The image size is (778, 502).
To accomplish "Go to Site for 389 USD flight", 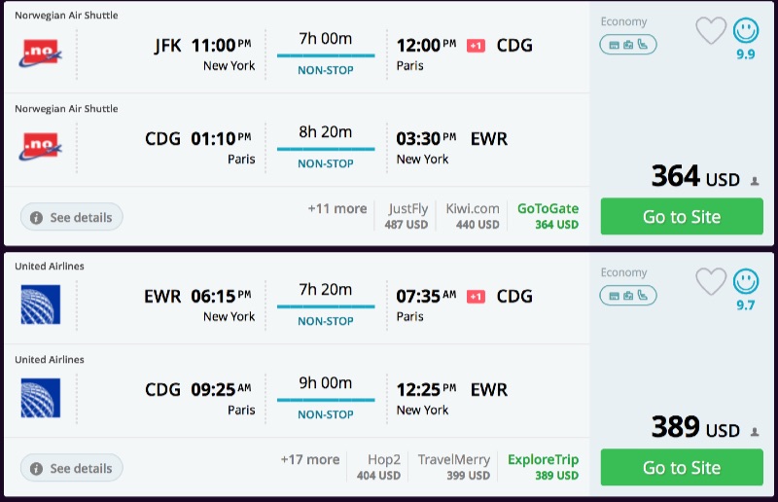I will coord(682,467).
